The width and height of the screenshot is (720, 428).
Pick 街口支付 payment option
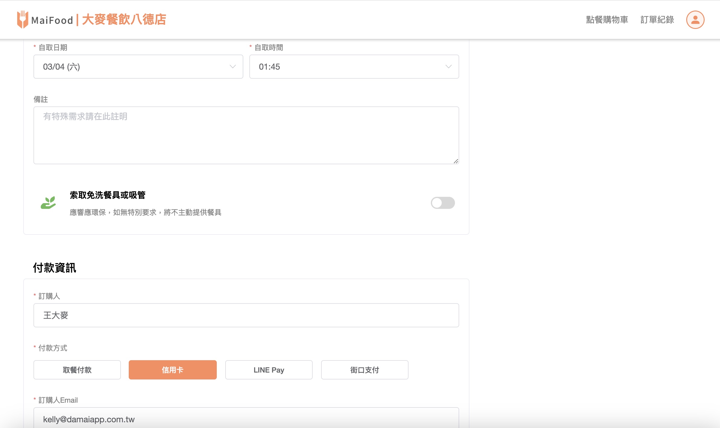tap(365, 370)
